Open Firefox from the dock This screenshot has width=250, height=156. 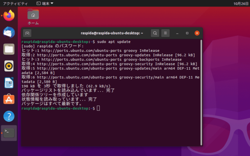[9, 15]
